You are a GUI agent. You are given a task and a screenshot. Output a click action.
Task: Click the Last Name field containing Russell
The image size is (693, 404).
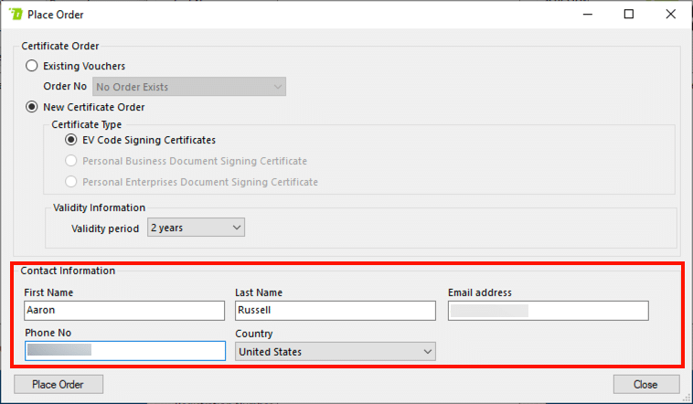point(335,311)
